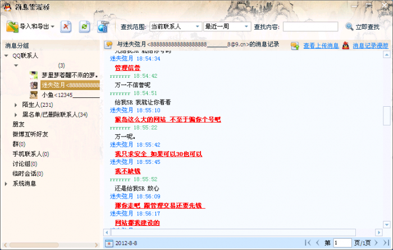The width and height of the screenshot is (393, 250).
Task: Click the red message 管理信誉
Action: coord(127,68)
